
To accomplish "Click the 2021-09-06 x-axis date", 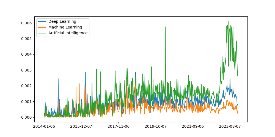I will 193,127.
